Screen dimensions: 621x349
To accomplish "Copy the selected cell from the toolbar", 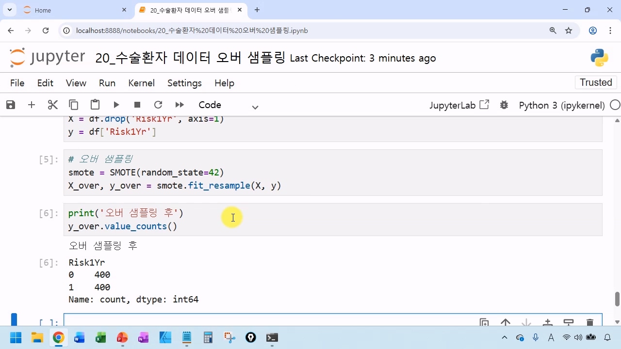I will click(x=74, y=105).
